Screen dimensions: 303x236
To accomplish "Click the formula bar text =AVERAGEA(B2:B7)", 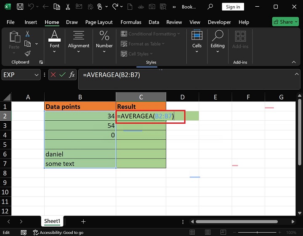I will pos(112,75).
